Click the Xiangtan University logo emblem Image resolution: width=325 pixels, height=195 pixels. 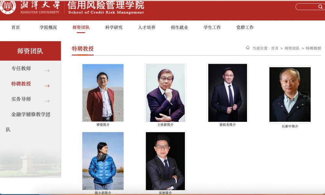pyautogui.click(x=7, y=6)
